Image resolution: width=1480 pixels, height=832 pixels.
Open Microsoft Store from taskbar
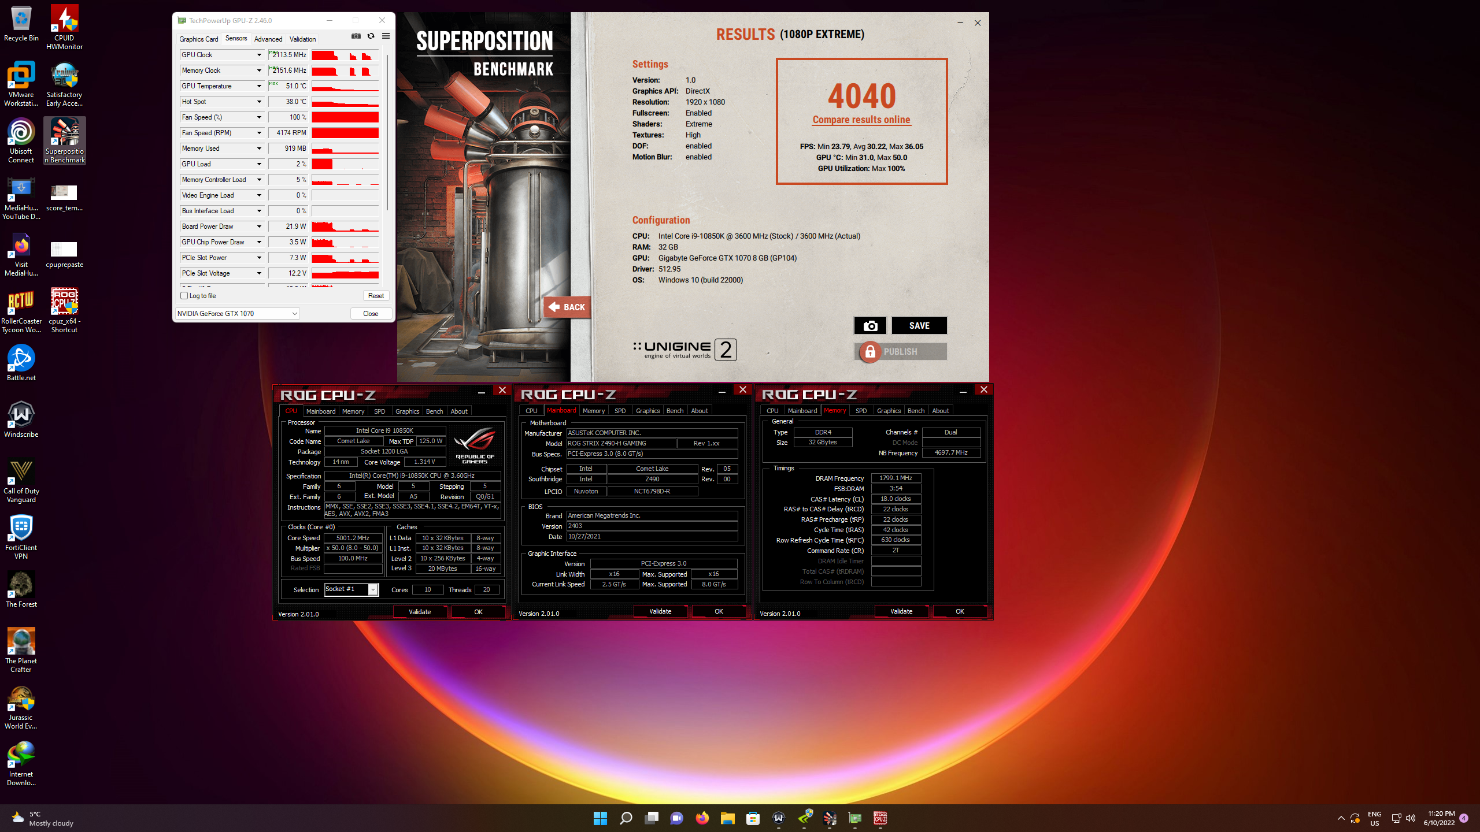753,818
